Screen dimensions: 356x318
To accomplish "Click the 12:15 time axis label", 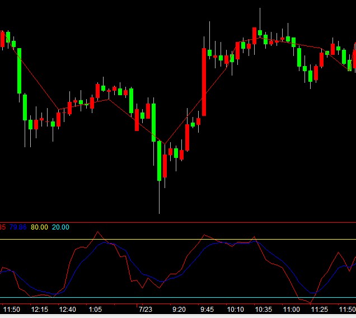I will [40, 310].
